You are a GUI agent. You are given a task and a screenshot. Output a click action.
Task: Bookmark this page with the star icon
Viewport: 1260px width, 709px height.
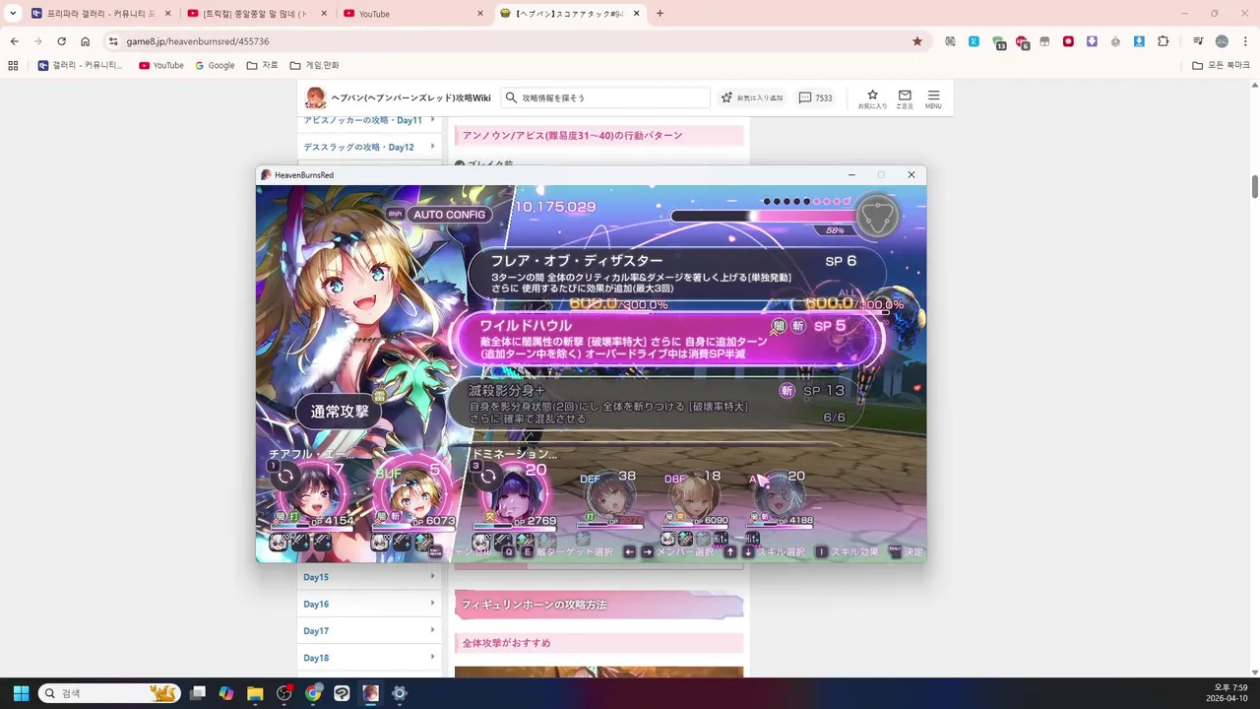tap(917, 41)
